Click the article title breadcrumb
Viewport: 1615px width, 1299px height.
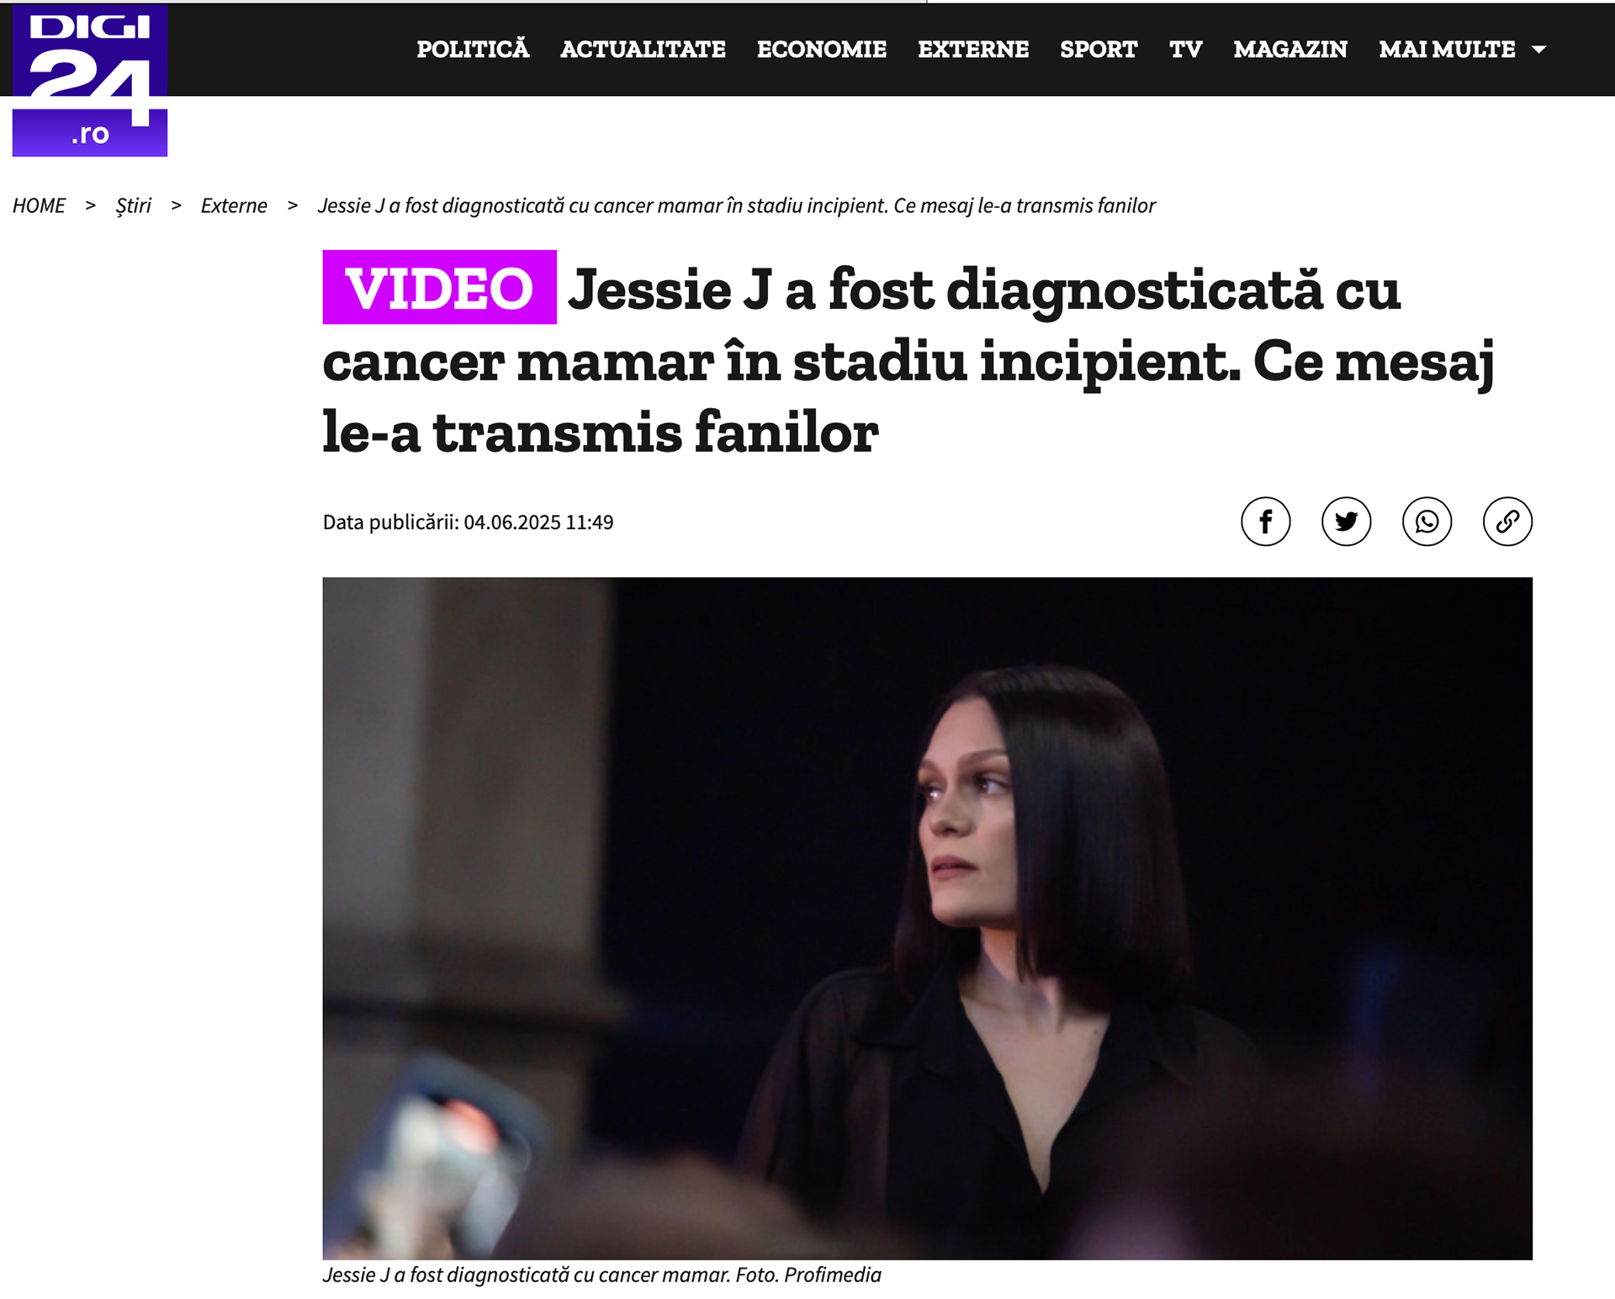tap(736, 206)
